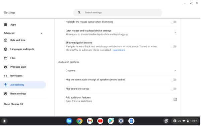The width and height of the screenshot is (201, 126).
Task: Click in the Search settings field
Action: (x=118, y=12)
